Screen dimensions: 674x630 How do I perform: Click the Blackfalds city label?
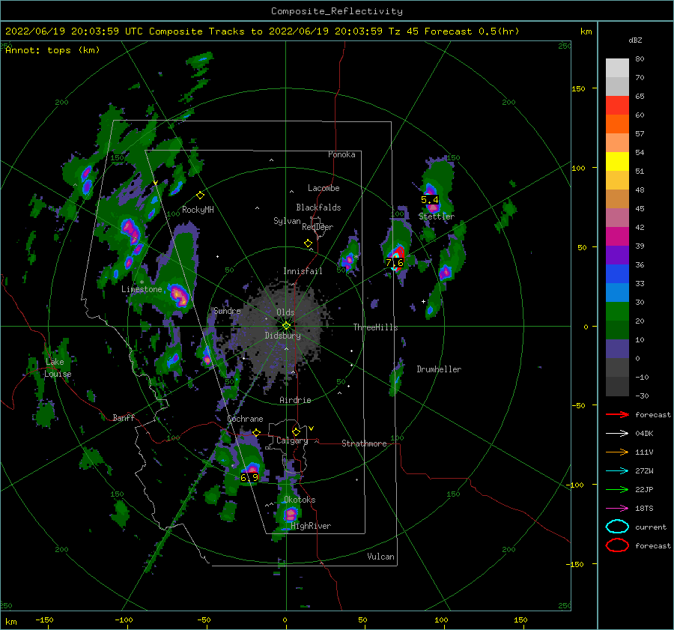pos(318,208)
